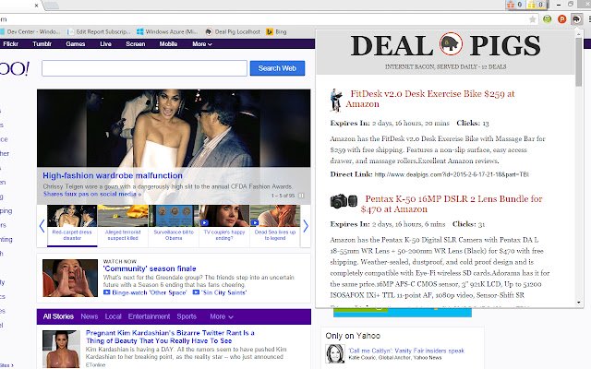Select Alleged terrorist suspect killed thumbnail

(x=123, y=225)
